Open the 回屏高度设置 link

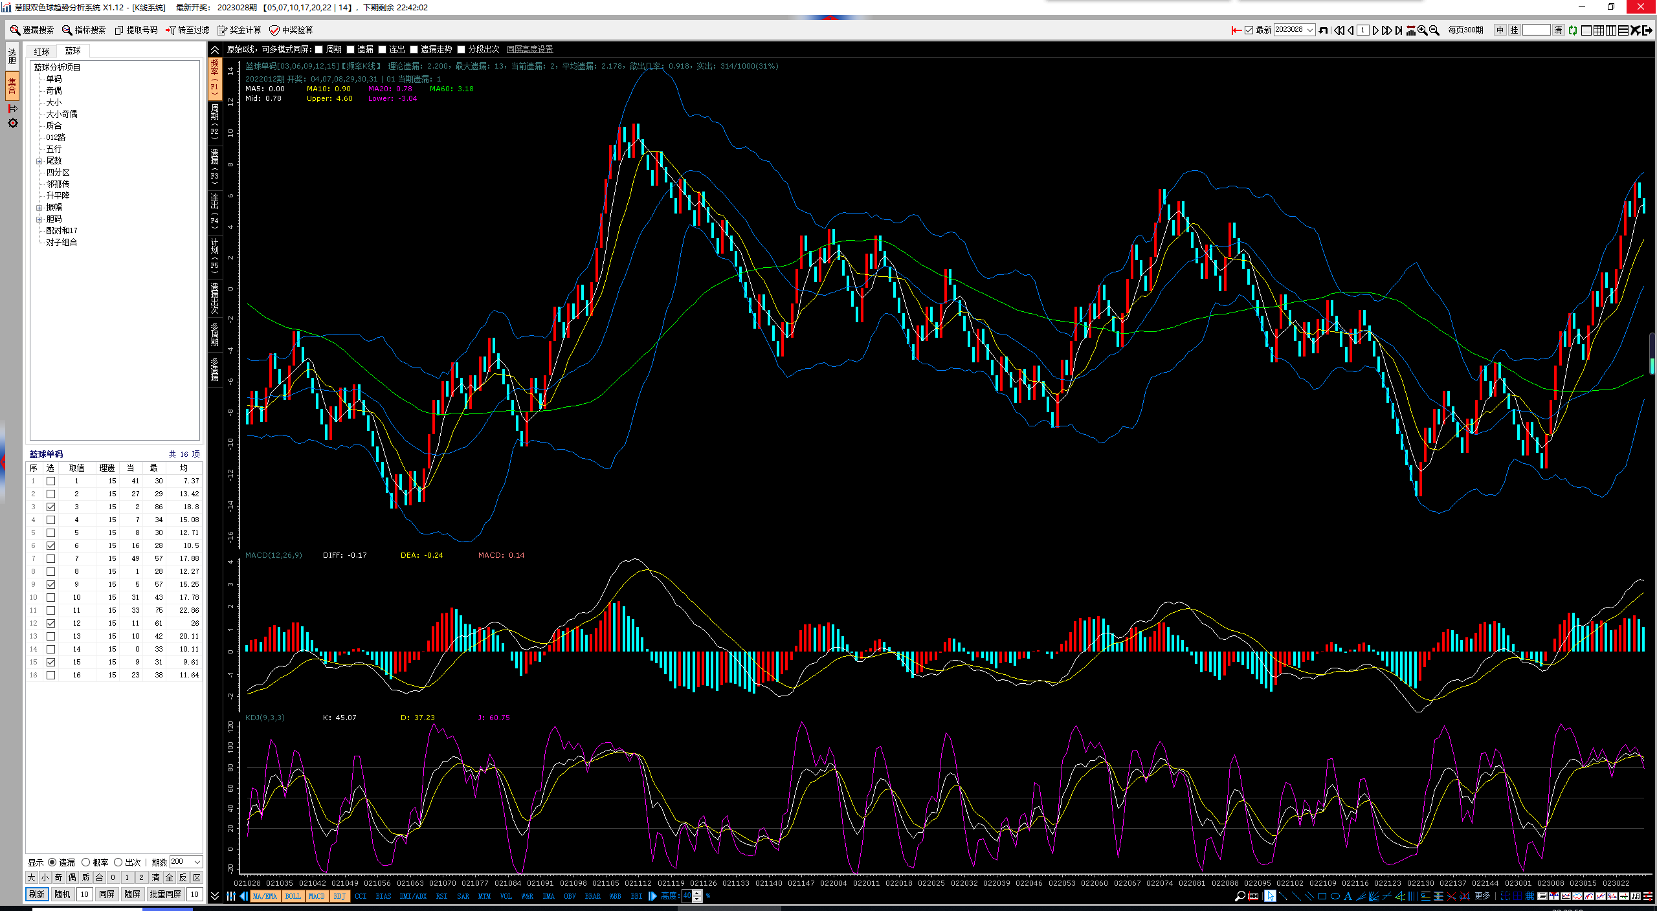pos(529,49)
